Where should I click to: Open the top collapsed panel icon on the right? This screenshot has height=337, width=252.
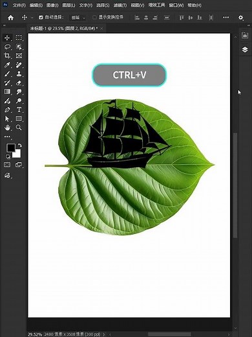point(245,35)
